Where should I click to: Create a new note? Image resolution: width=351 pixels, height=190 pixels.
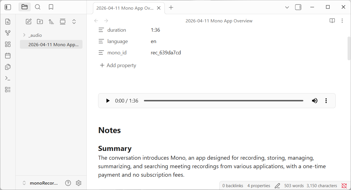(x=28, y=22)
